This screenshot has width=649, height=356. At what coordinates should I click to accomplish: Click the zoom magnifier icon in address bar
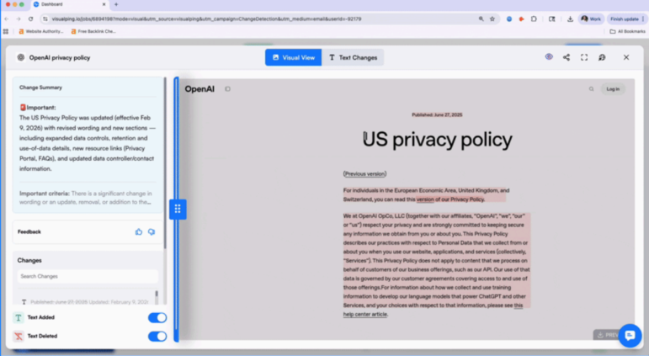coord(481,19)
